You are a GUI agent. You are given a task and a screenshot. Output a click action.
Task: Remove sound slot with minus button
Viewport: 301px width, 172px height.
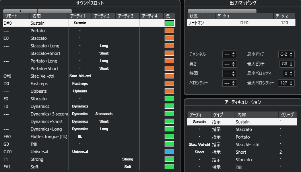coord(55,11)
